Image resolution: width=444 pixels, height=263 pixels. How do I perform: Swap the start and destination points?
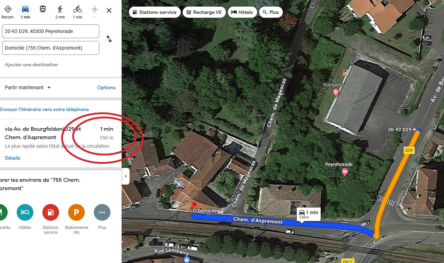tap(109, 39)
